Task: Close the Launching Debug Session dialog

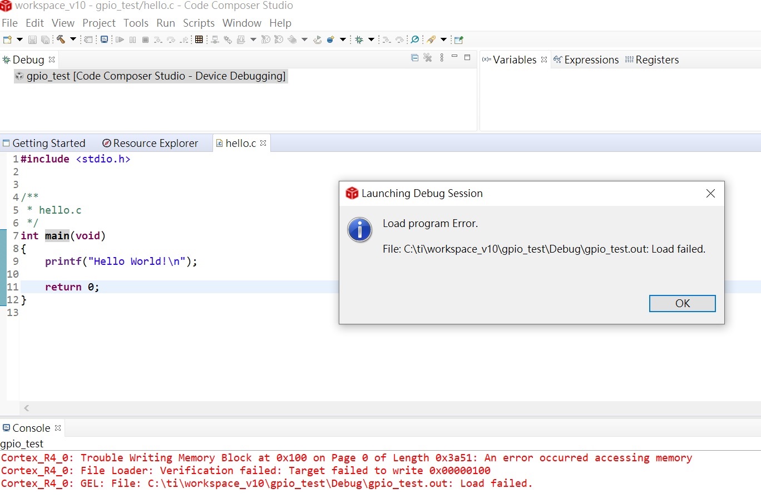Action: coord(710,193)
